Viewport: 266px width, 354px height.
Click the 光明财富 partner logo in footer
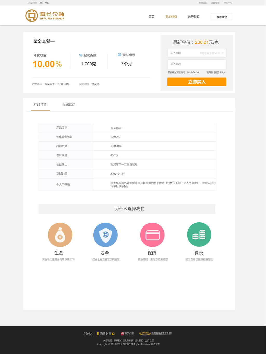pyautogui.click(x=106, y=333)
